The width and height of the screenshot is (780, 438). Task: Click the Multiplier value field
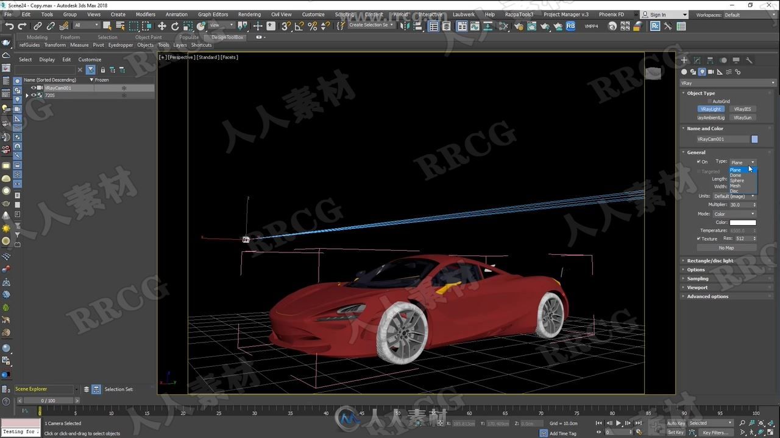[740, 205]
